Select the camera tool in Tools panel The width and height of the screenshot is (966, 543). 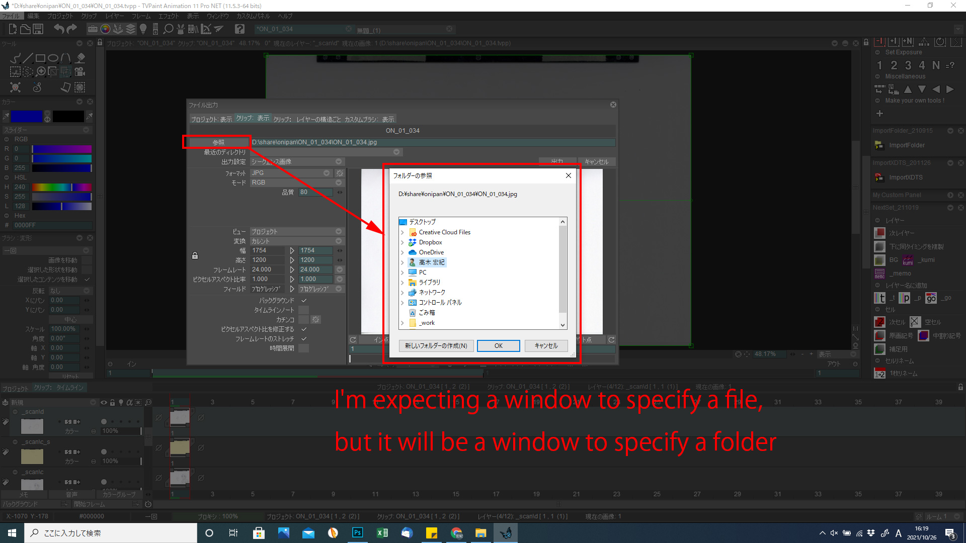(80, 72)
